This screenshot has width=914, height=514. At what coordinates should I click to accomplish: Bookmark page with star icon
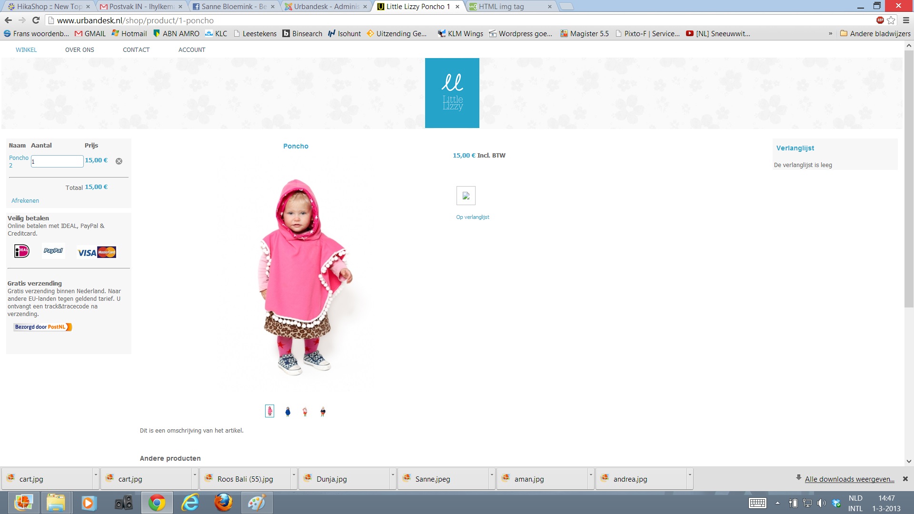[891, 20]
